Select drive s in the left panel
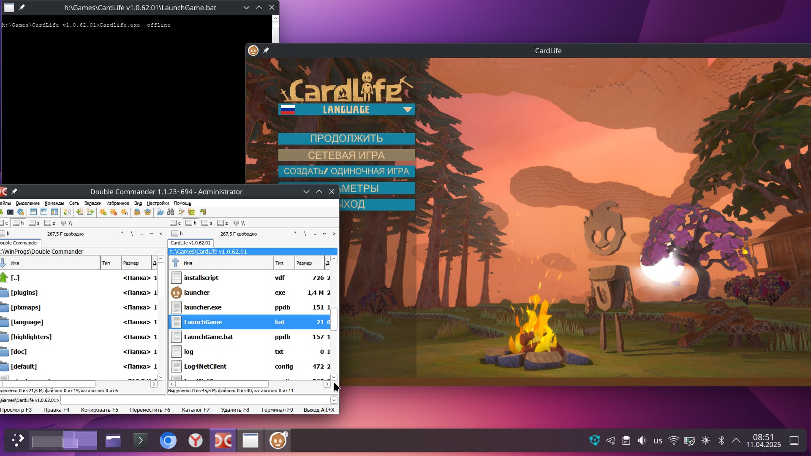Image resolution: width=811 pixels, height=456 pixels. 34,223
